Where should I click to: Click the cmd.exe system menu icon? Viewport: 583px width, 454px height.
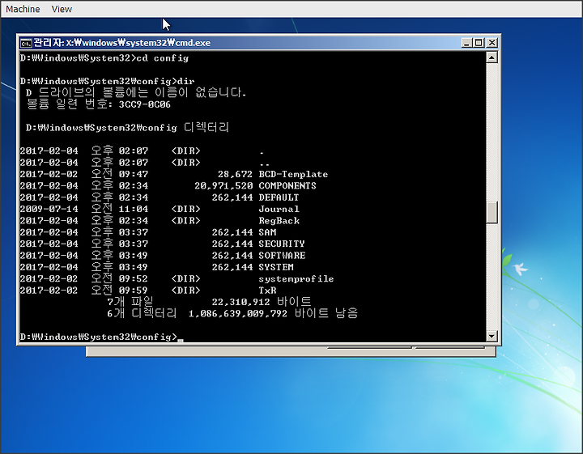pyautogui.click(x=26, y=43)
